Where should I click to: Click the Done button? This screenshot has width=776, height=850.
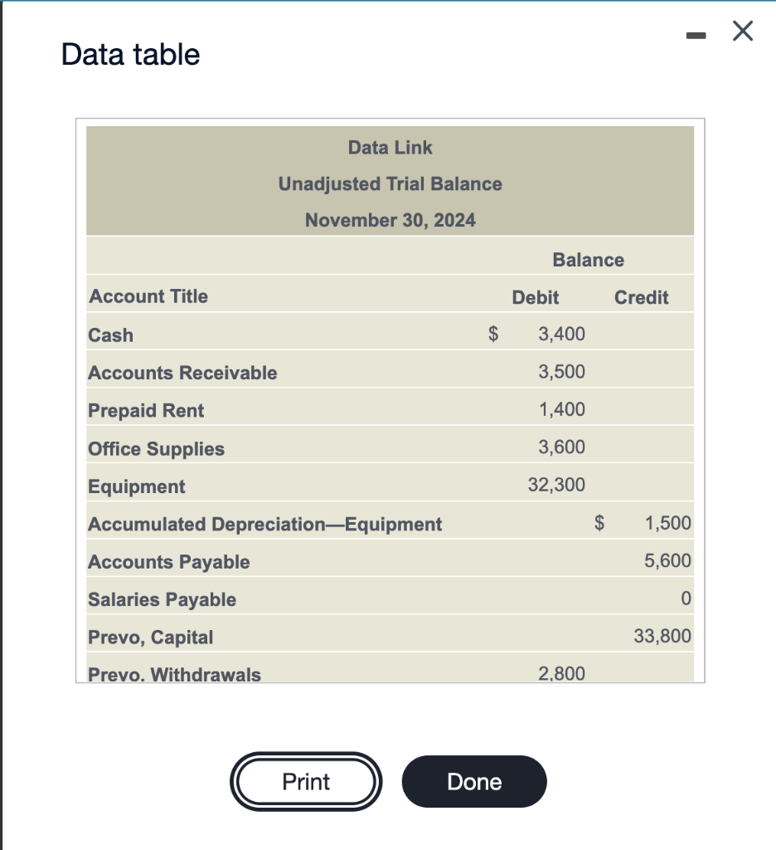pyautogui.click(x=473, y=781)
